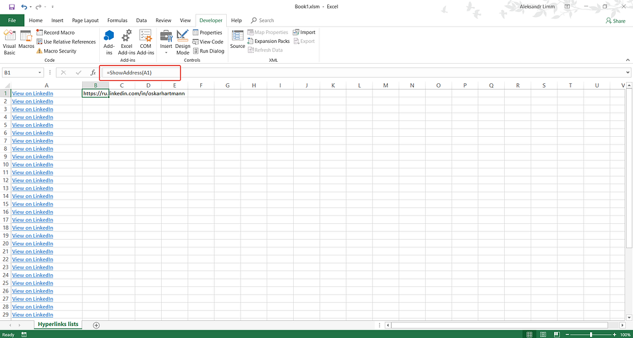Expand the formula bar

pyautogui.click(x=628, y=73)
